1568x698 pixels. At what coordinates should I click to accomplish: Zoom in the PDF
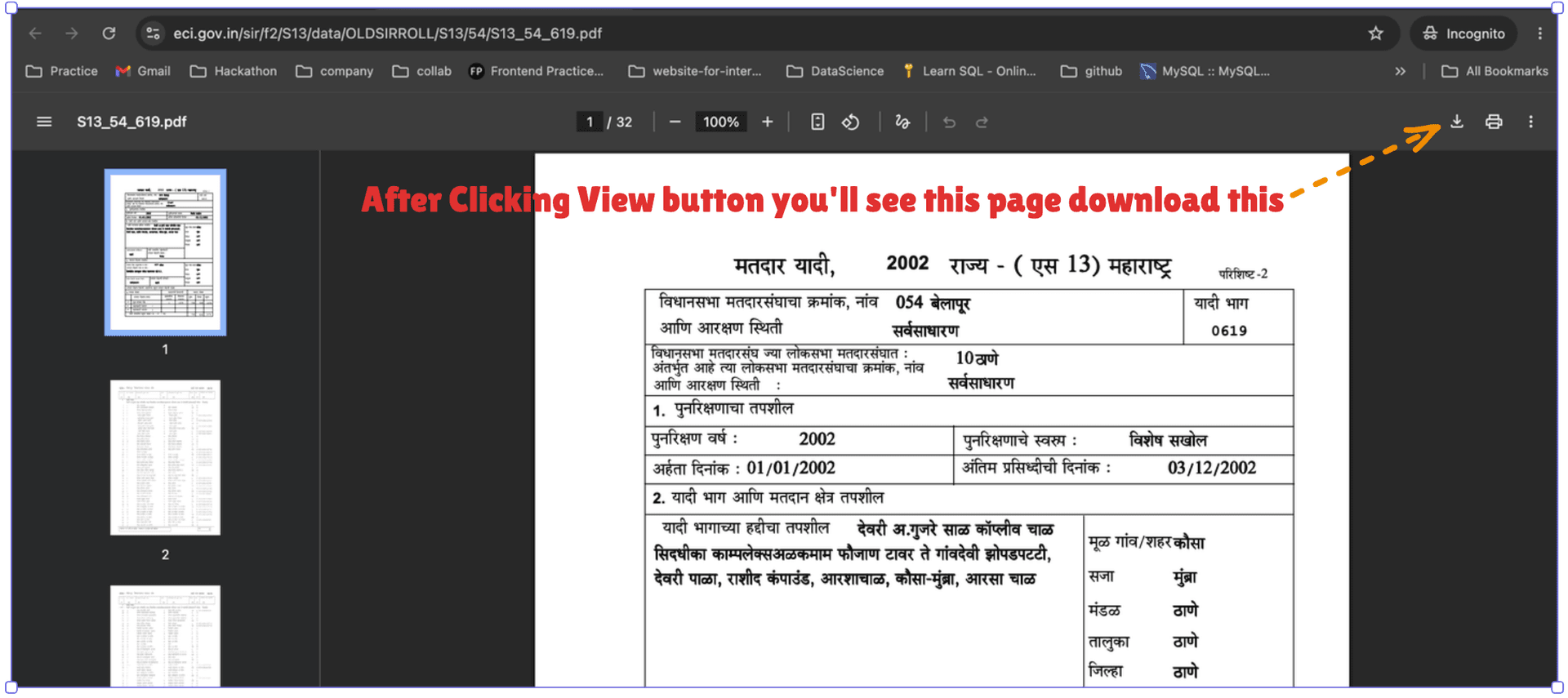pyautogui.click(x=768, y=122)
